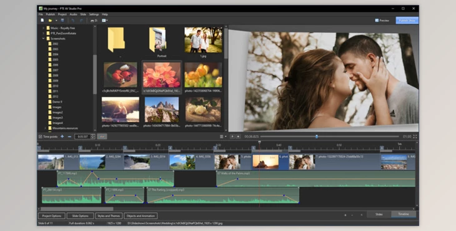The image size is (456, 231).
Task: Open the File menu
Action: tap(41, 14)
